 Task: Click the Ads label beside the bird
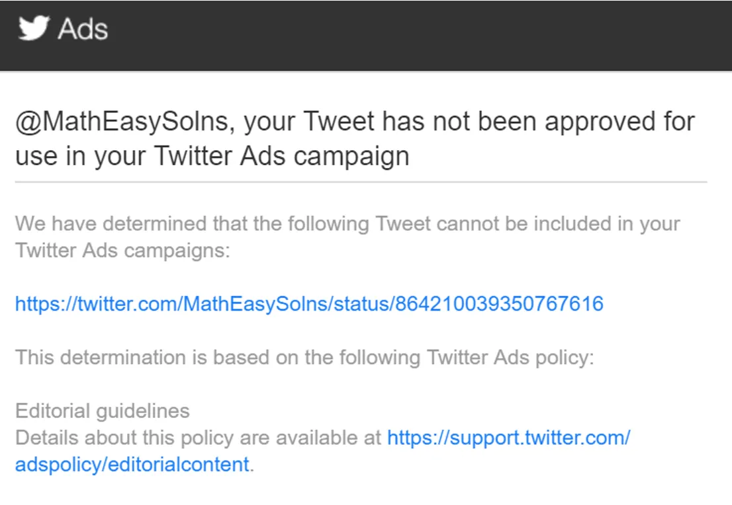(83, 29)
